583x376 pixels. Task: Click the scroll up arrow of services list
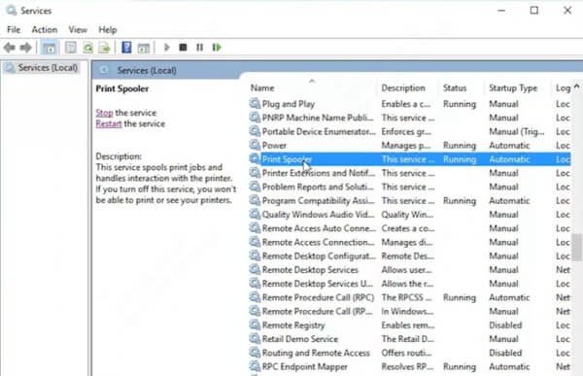point(576,86)
